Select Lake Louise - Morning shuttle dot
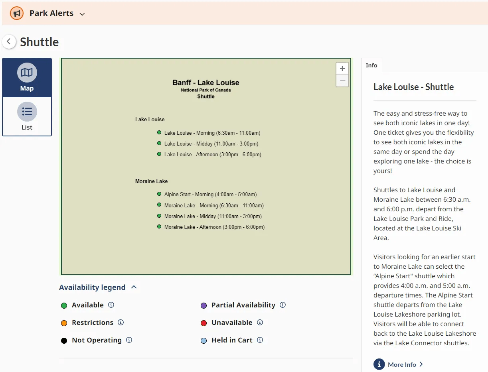Image resolution: width=488 pixels, height=372 pixels. (159, 132)
